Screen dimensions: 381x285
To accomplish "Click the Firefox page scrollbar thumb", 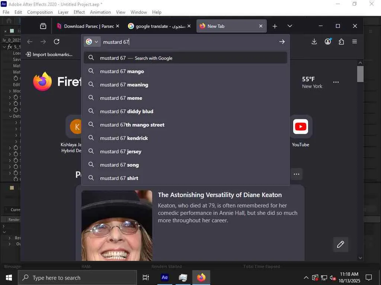I will pyautogui.click(x=360, y=74).
